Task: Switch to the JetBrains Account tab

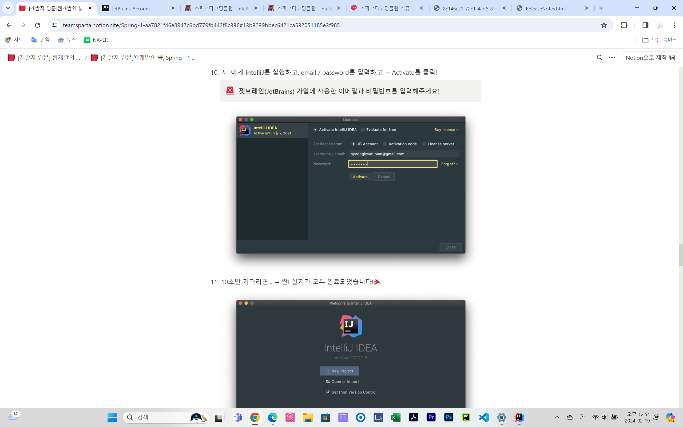Action: point(138,9)
